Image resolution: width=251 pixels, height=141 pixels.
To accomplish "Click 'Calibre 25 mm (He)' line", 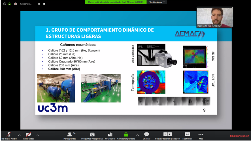I will tap(62, 54).
